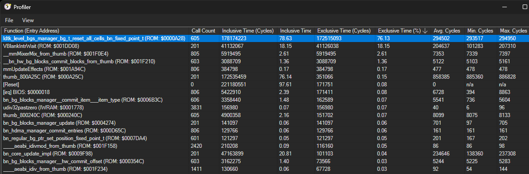Screen dimensions: 529x174
Task: Select the [Reset] entry row
Action: tap(265, 85)
